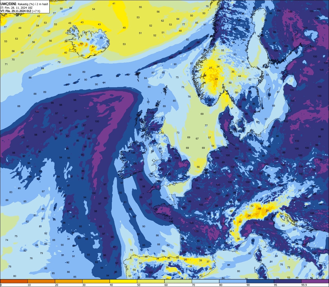Pick the 20–30 legend color segment
329x287 pixels.
click(69, 281)
